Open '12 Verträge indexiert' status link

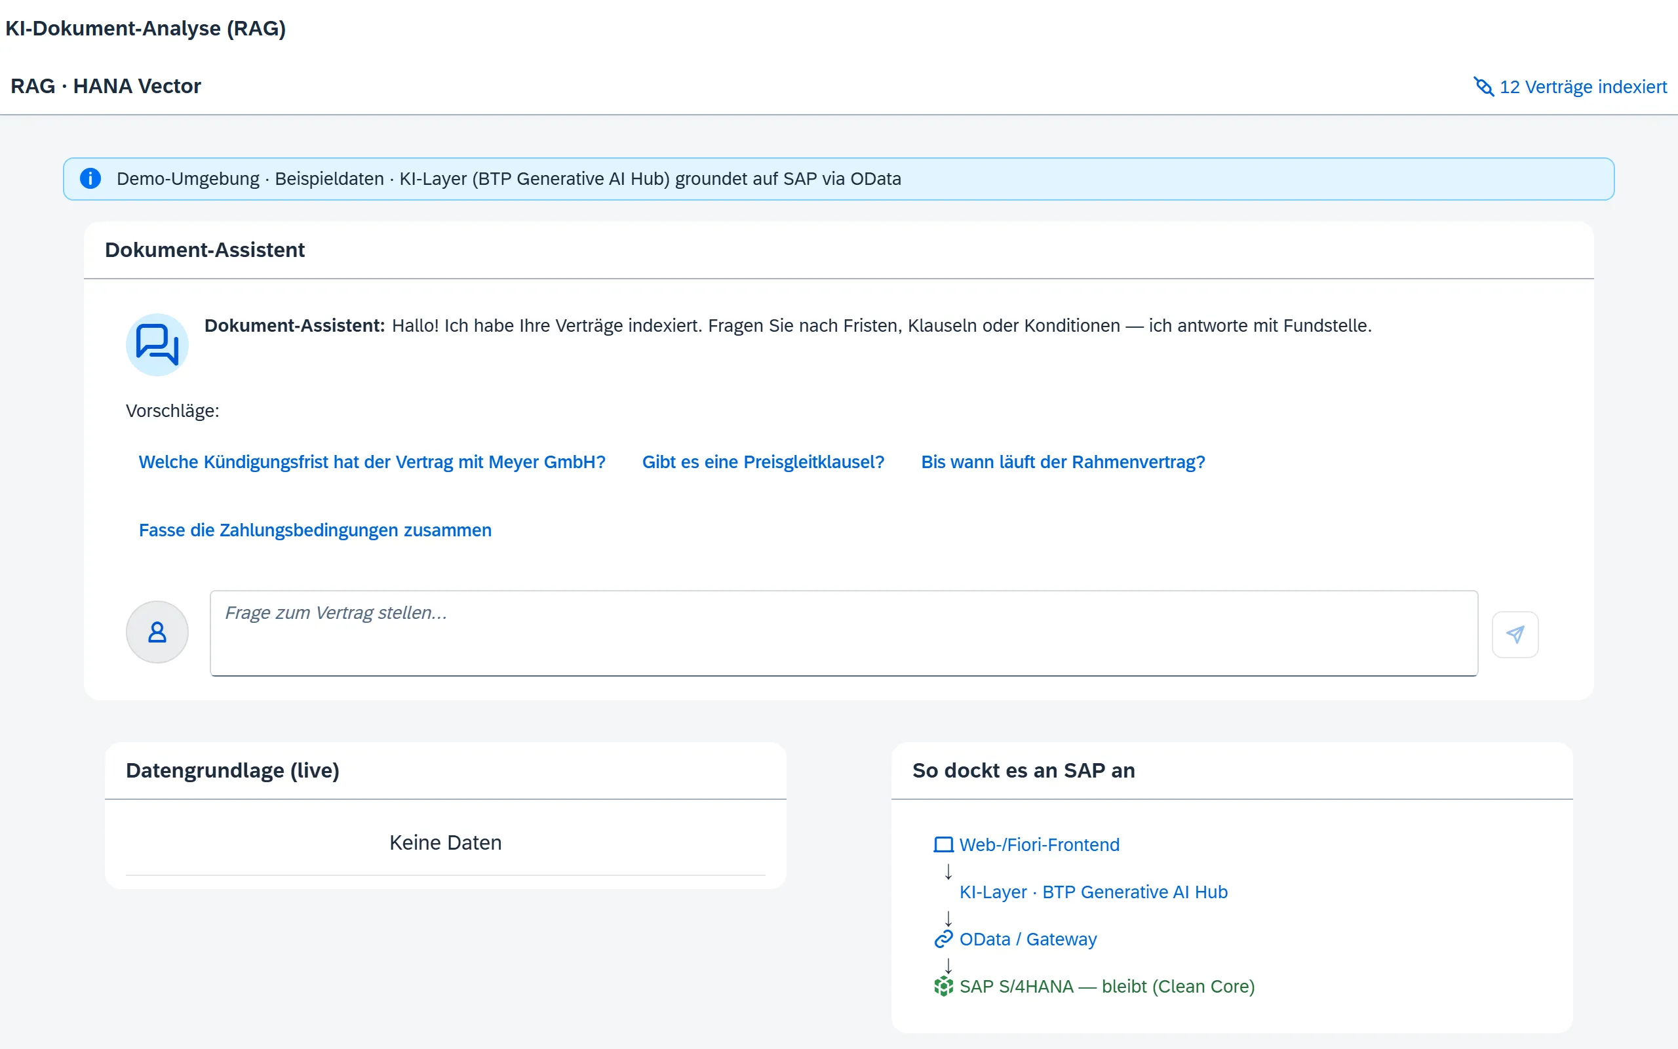coord(1570,87)
